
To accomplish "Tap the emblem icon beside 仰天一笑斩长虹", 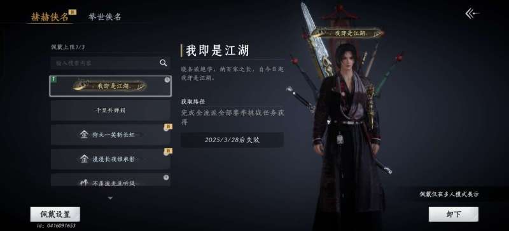I will [84, 134].
